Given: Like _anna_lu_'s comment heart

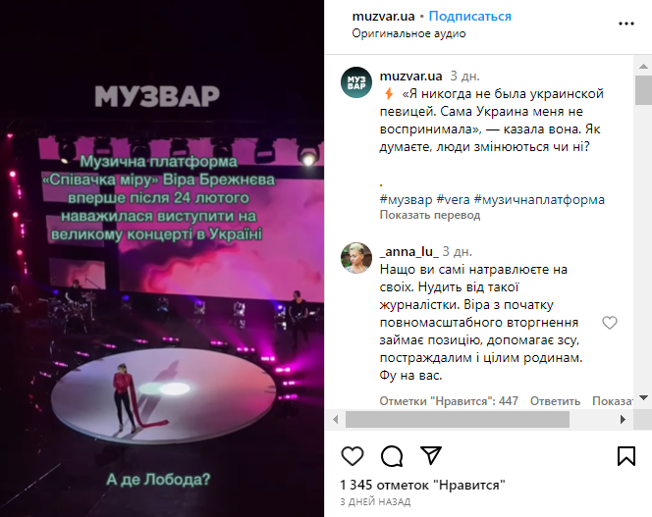Looking at the screenshot, I should click(610, 323).
